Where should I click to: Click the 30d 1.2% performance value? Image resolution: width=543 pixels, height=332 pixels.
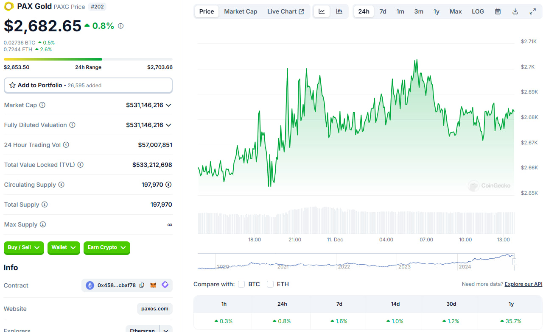[x=451, y=321]
